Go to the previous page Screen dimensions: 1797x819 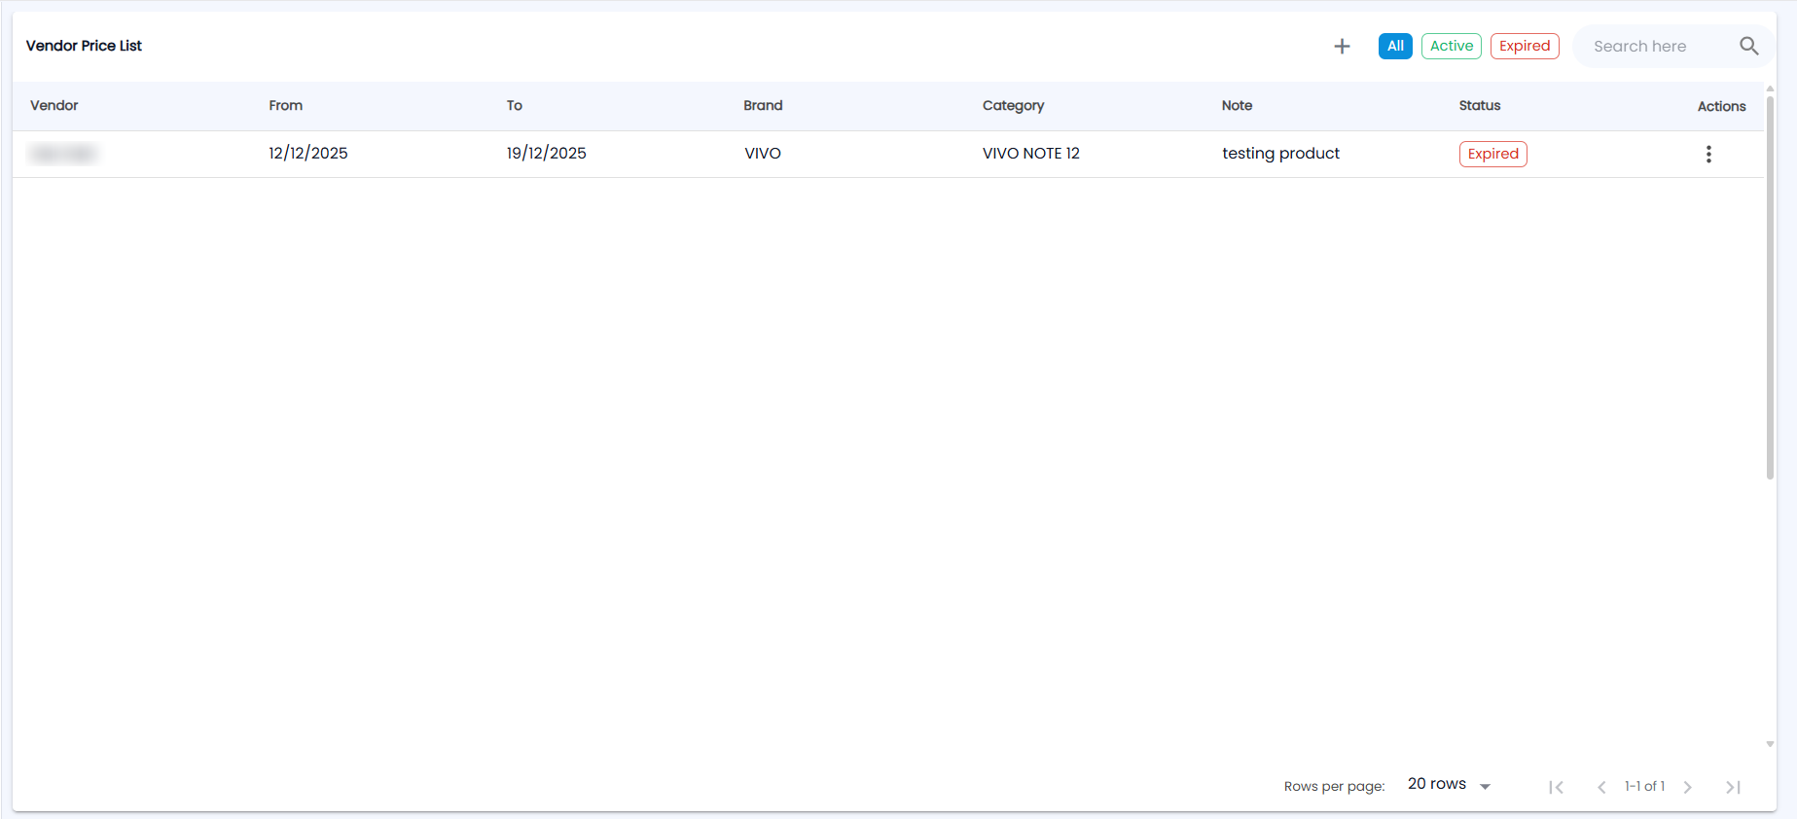point(1601,787)
